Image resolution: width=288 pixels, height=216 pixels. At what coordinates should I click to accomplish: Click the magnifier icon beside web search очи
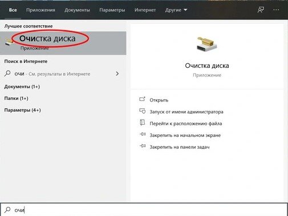point(7,74)
